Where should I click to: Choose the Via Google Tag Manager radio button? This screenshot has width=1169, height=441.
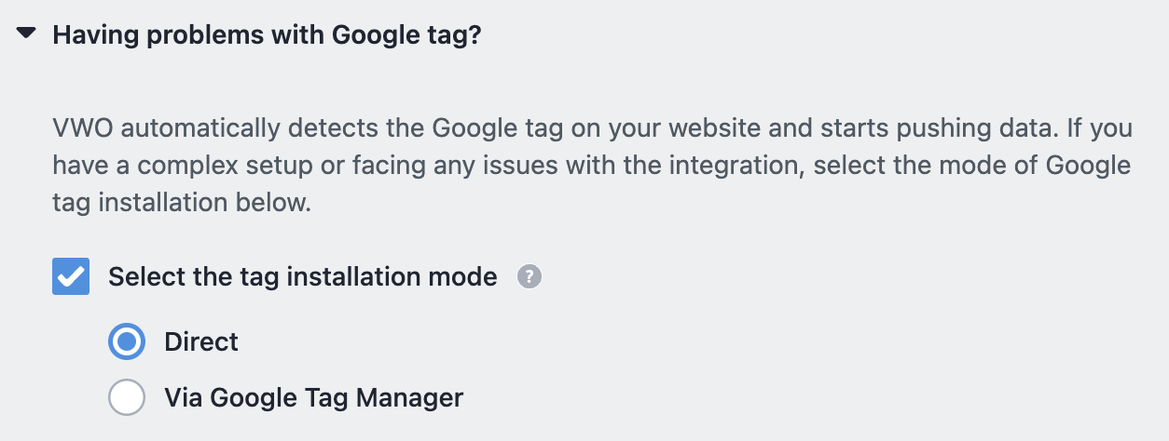(127, 397)
